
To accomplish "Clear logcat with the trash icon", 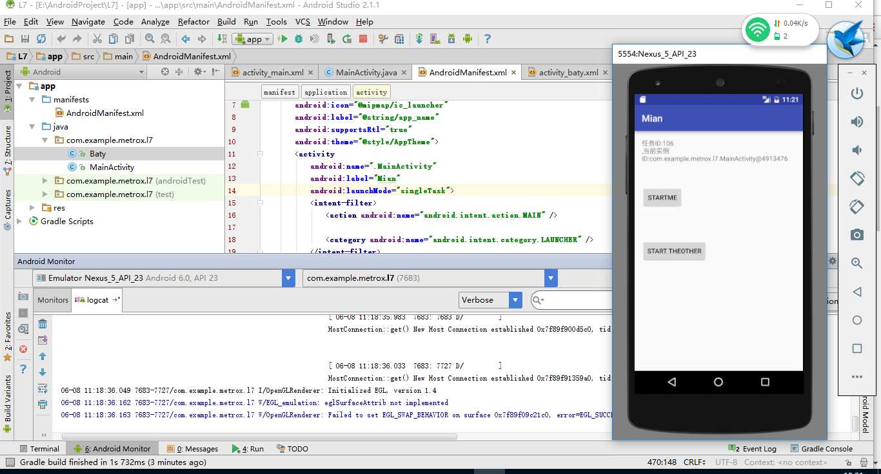I will pos(43,324).
